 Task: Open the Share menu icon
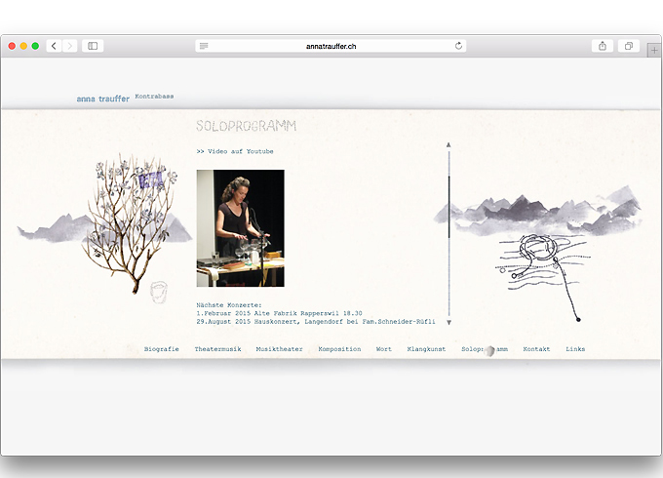(x=603, y=46)
